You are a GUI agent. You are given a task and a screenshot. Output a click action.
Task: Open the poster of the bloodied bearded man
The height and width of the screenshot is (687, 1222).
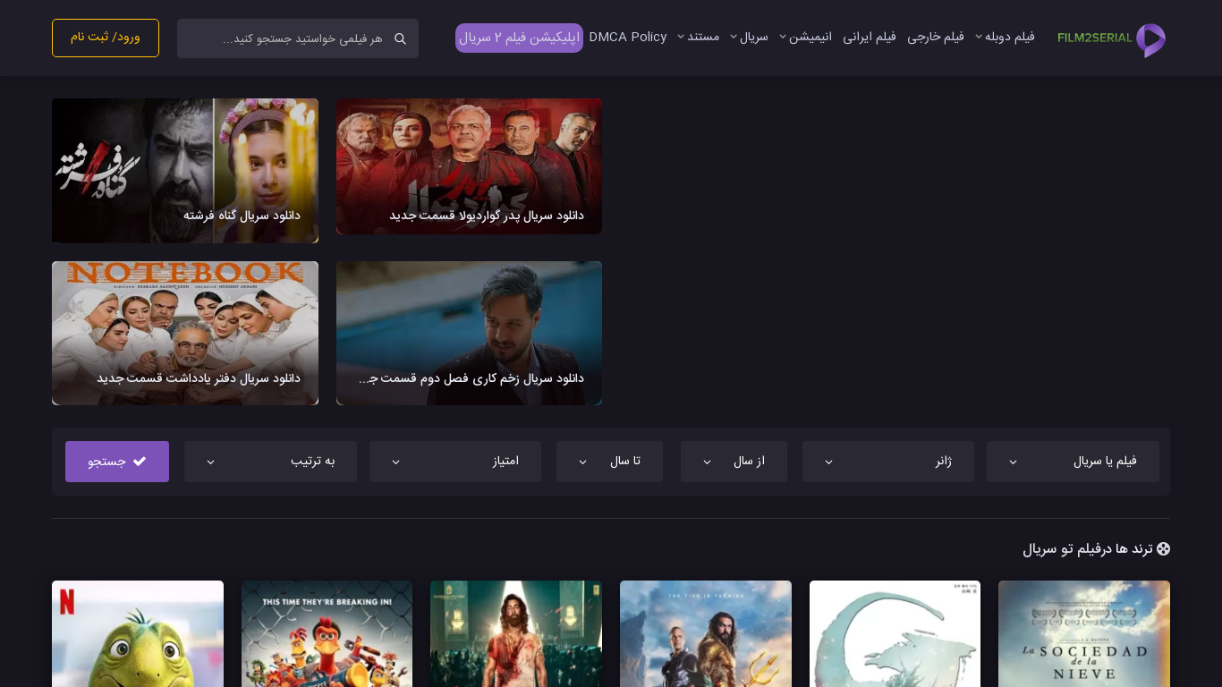[516, 633]
